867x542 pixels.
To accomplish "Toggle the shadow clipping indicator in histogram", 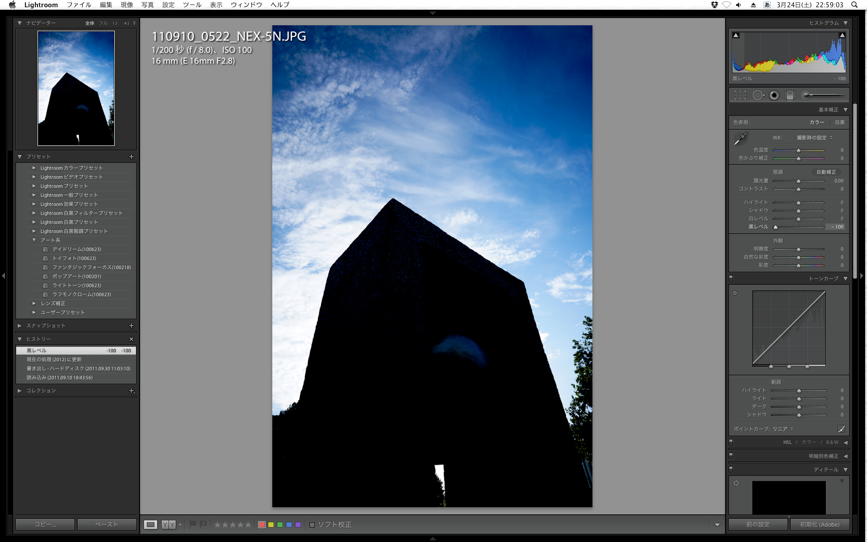I will 736,35.
